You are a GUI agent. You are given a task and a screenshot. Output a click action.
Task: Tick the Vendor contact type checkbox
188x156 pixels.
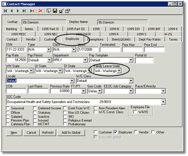[x=136, y=132]
